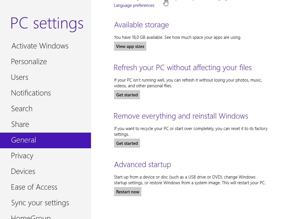The height and width of the screenshot is (219, 292).
Task: Click the 'You have 18,0 GB available' text
Action: (x=177, y=37)
